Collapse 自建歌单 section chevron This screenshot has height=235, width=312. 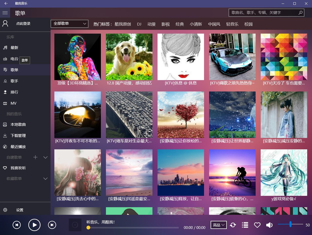(46, 157)
